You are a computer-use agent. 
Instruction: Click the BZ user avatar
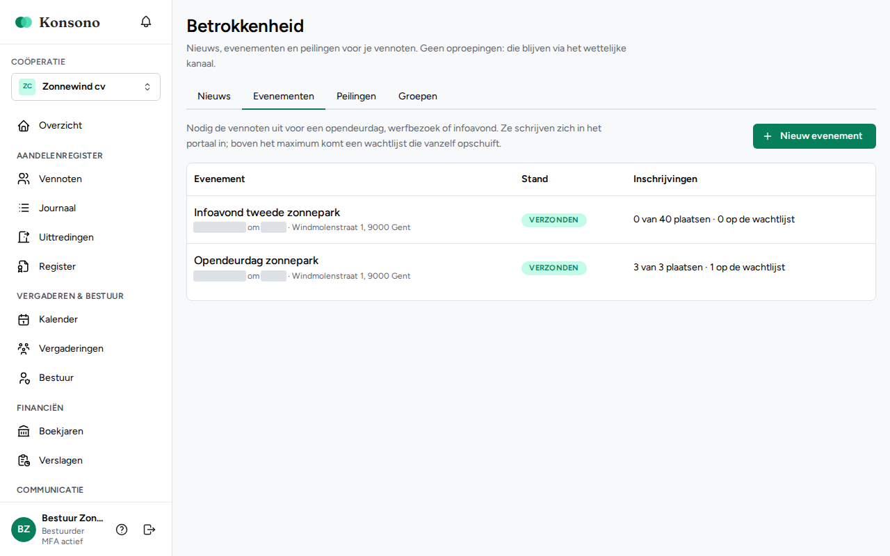click(x=24, y=530)
